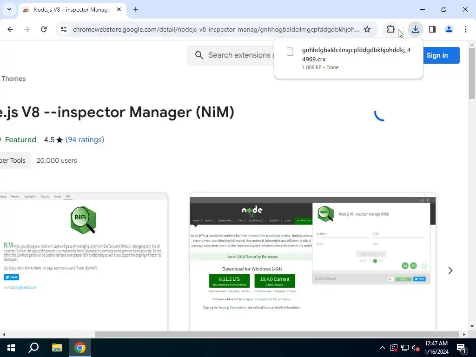
Task: Expand the tab search dropdown arrow
Action: click(x=9, y=9)
